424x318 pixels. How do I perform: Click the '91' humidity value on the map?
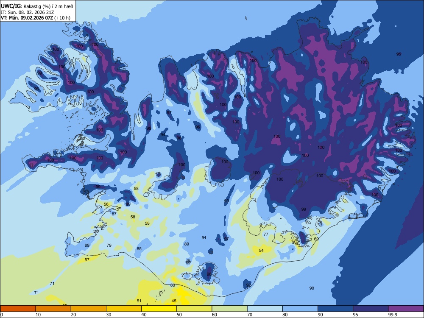pos(204,238)
